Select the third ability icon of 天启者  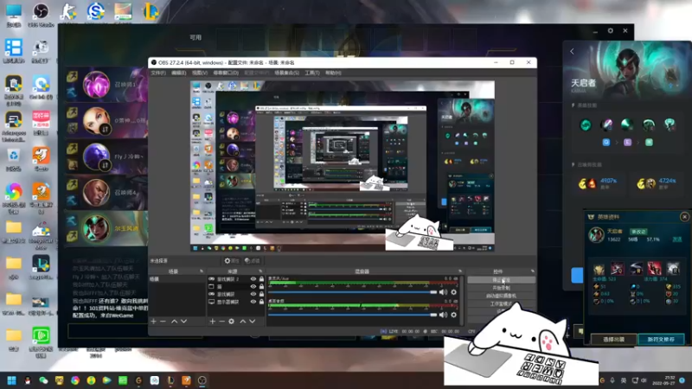pos(627,124)
